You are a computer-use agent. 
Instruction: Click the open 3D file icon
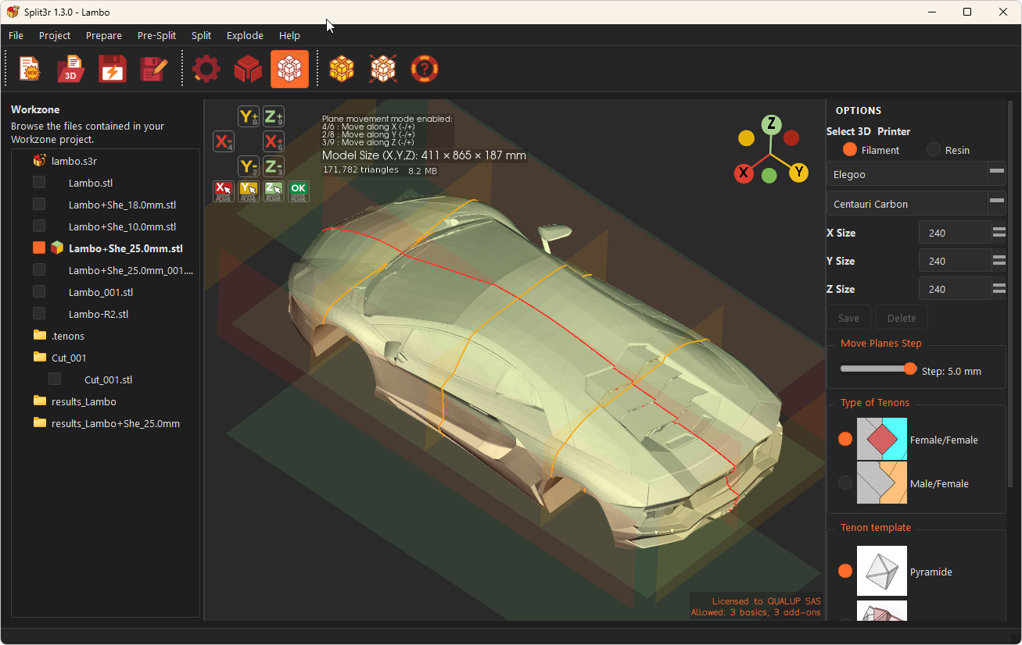click(x=71, y=69)
